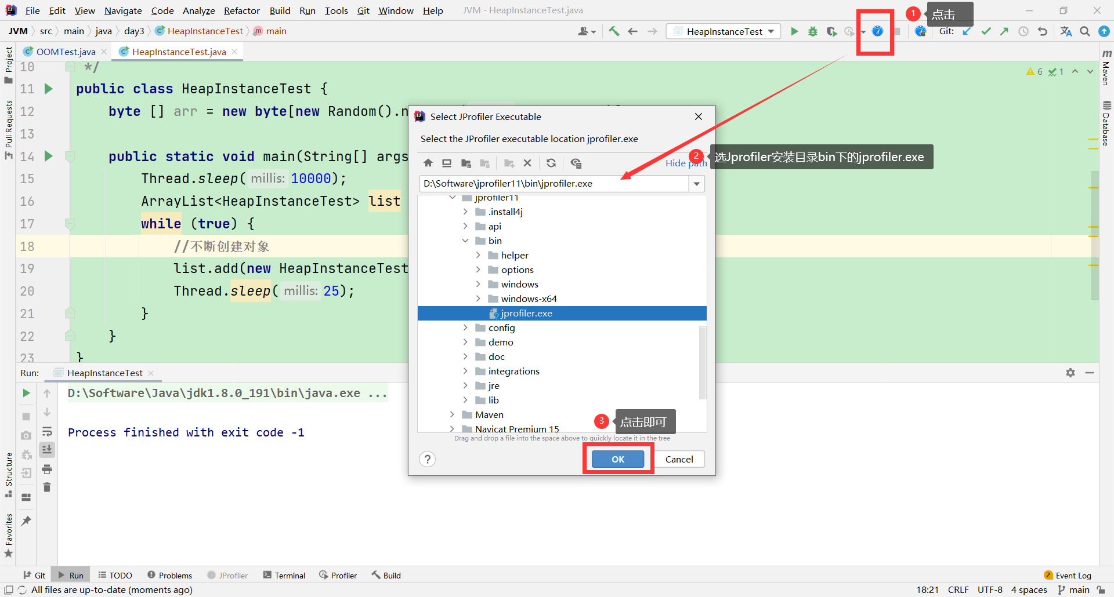This screenshot has height=597, width=1114.
Task: Expand the windows-x64 folder
Action: pyautogui.click(x=478, y=298)
